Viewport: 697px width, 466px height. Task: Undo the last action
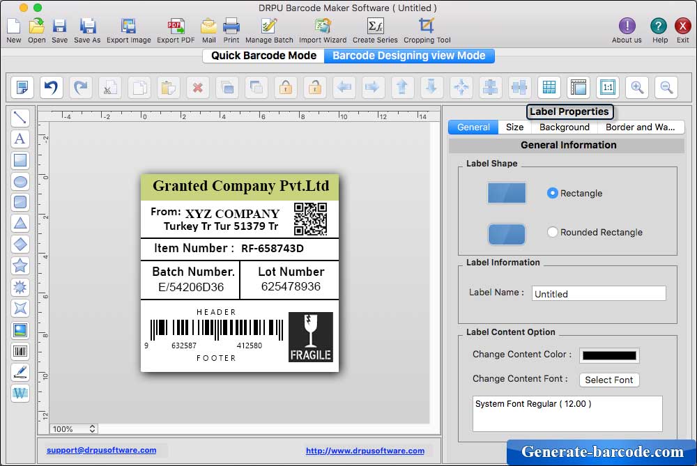pyautogui.click(x=51, y=87)
